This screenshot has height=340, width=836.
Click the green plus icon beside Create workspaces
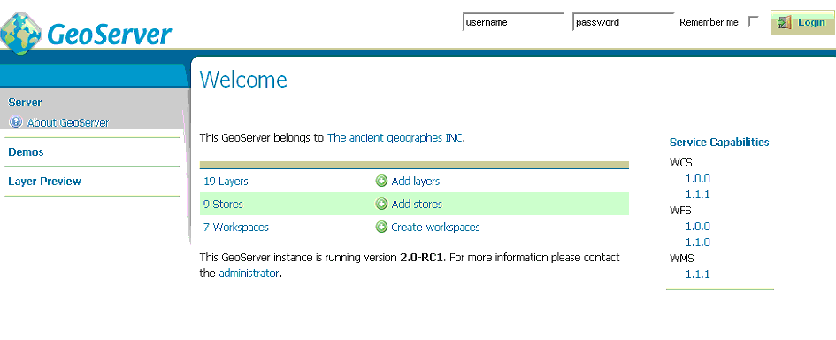tap(381, 227)
